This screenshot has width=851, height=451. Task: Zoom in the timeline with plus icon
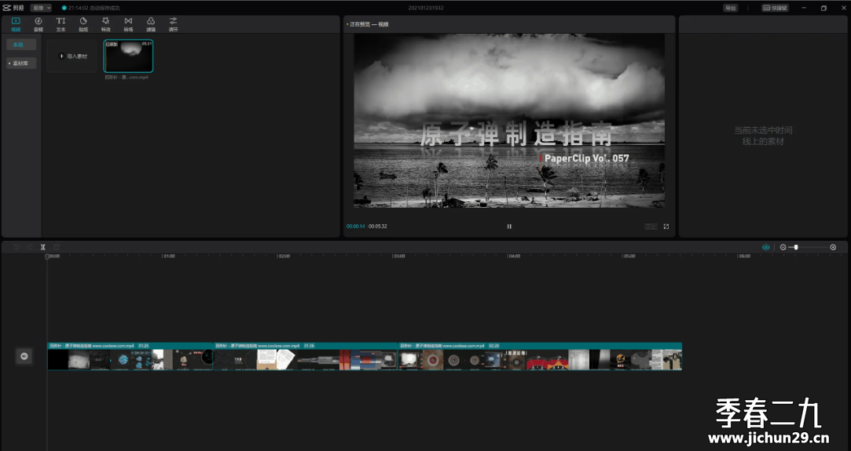tap(833, 247)
